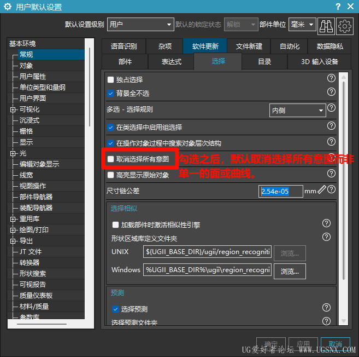Click the ruler measure icon beside mm

tap(322, 189)
